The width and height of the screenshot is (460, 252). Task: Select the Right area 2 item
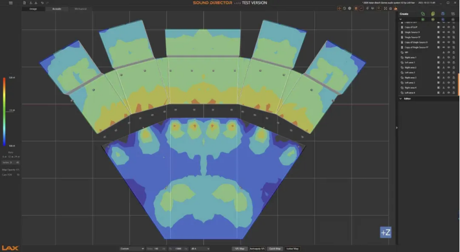pos(428,67)
